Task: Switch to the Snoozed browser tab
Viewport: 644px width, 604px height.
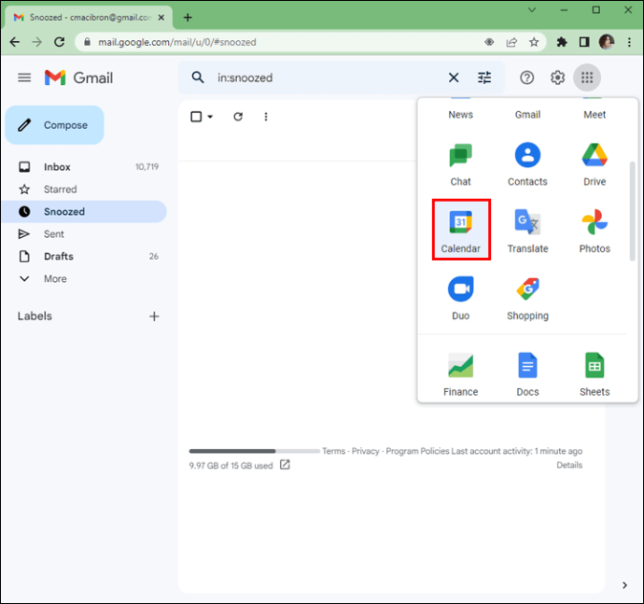Action: click(x=89, y=17)
